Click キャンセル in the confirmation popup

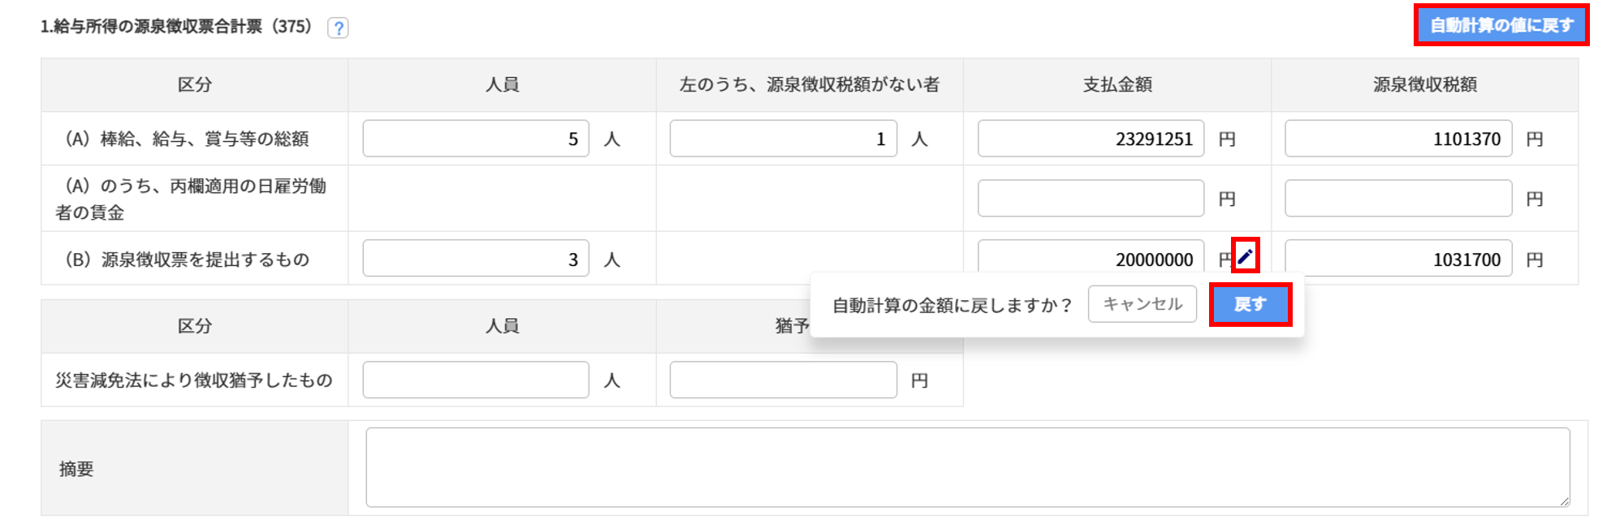point(1142,304)
